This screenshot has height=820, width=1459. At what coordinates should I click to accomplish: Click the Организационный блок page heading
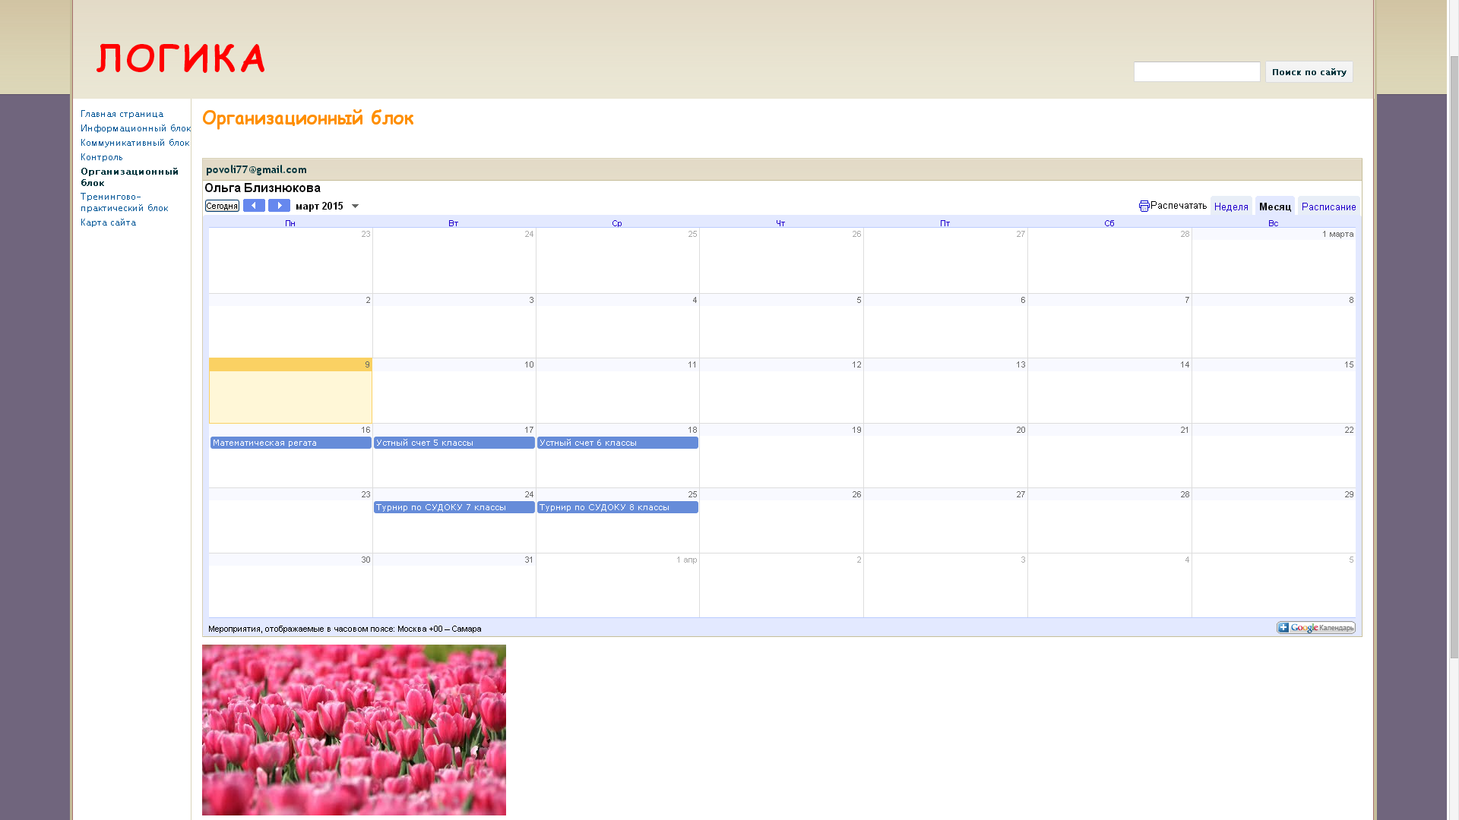(308, 118)
